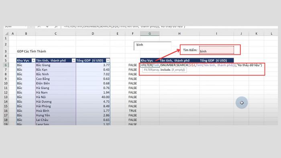Screen dimensions: 281x158
Task: Open the Tên tỉnh, thành phố filter dropdown
Action: [x=73, y=61]
